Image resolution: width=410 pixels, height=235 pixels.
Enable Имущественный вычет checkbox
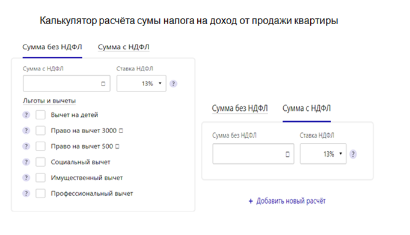point(40,178)
